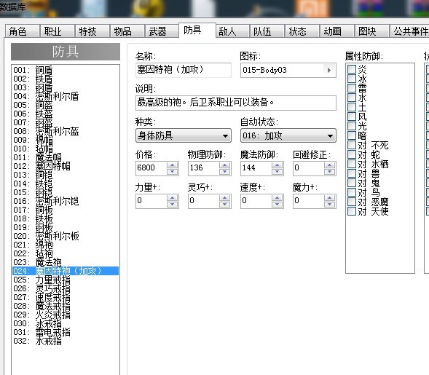
Task: Tick the 暗 attribute defense checkbox
Action: [352, 135]
